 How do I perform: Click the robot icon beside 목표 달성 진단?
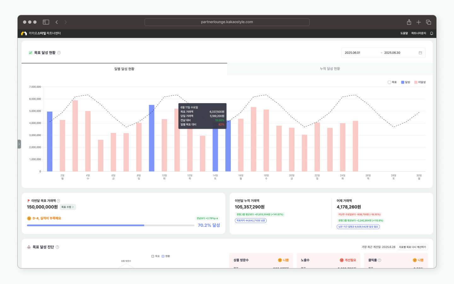tap(29, 247)
